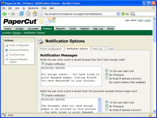Open the Cards tab
The image size is (157, 118).
pyautogui.click(x=72, y=29)
